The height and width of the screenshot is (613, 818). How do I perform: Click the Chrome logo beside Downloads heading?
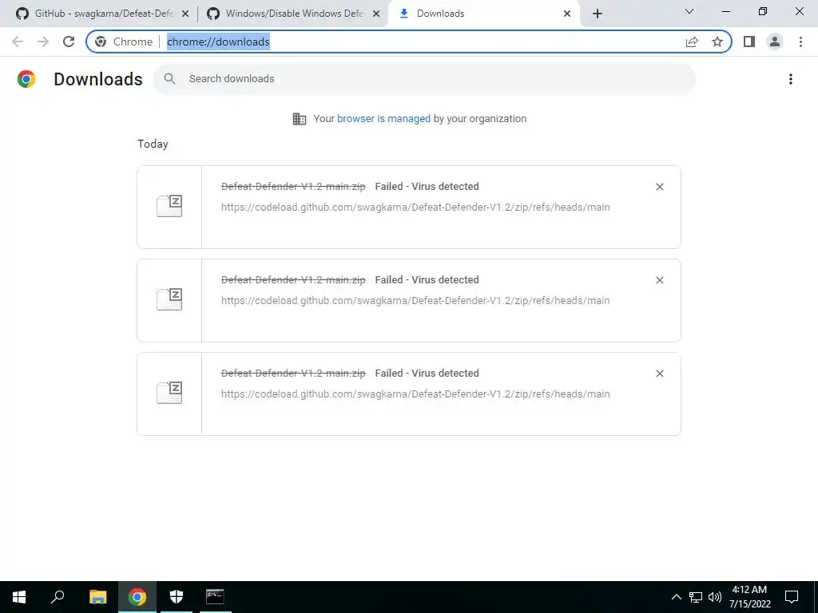coord(26,79)
